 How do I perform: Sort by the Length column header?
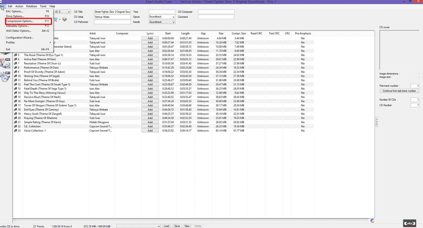[185, 33]
